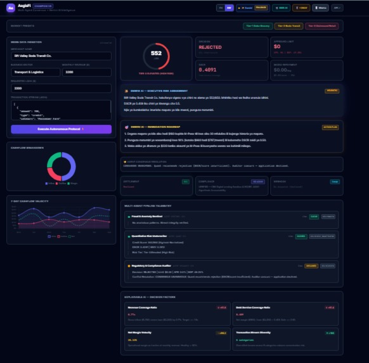The width and height of the screenshot is (369, 363).
Task: Click the Debt Service Coverage Ratio factor card
Action: (x=285, y=314)
